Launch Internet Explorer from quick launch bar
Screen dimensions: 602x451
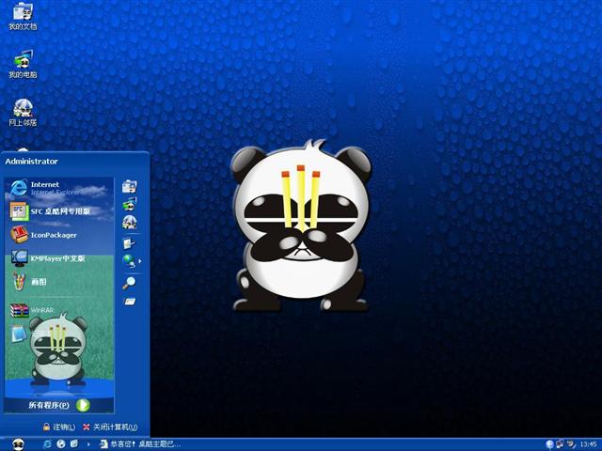coord(48,444)
